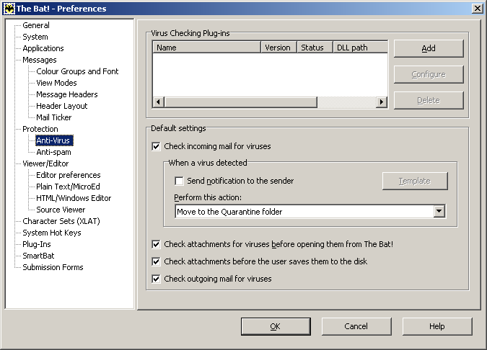Open the Messages category
487x350 pixels.
coord(40,60)
